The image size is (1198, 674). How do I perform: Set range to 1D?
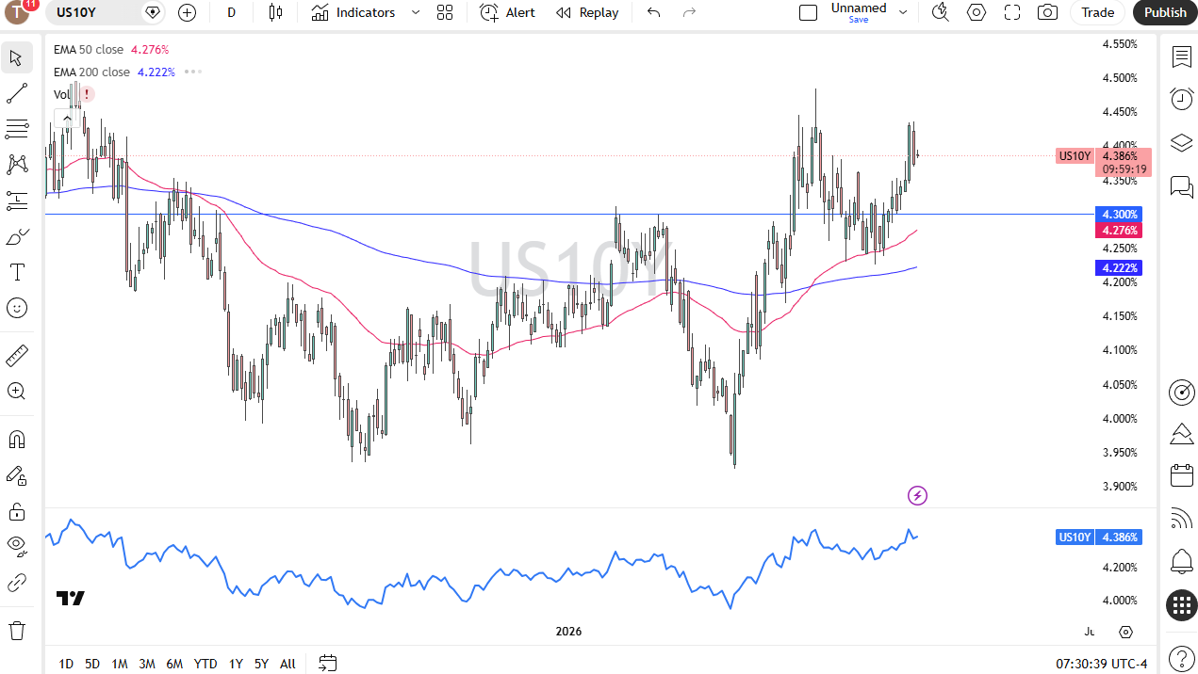click(x=66, y=664)
